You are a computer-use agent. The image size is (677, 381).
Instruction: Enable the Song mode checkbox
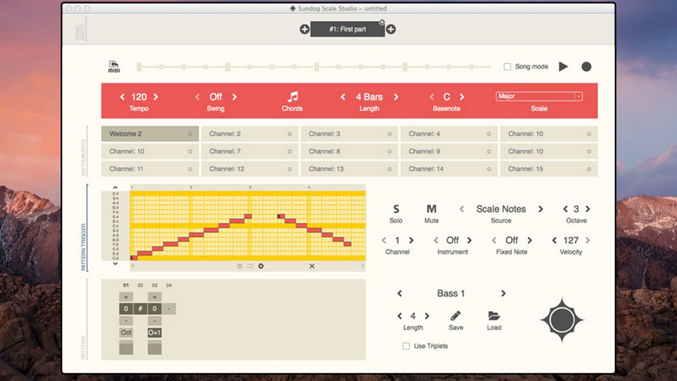tap(507, 67)
